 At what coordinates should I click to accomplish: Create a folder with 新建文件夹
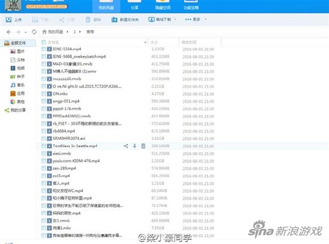coord(125,20)
